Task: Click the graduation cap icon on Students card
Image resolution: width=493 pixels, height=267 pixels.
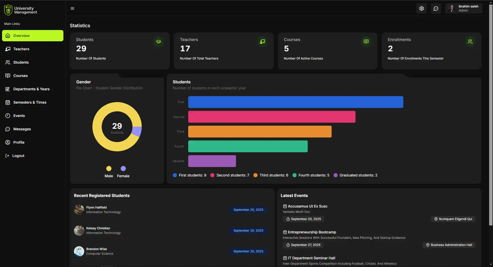Action: pos(158,42)
